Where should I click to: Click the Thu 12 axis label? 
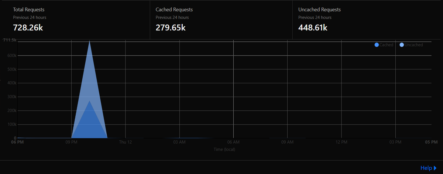tap(126, 142)
